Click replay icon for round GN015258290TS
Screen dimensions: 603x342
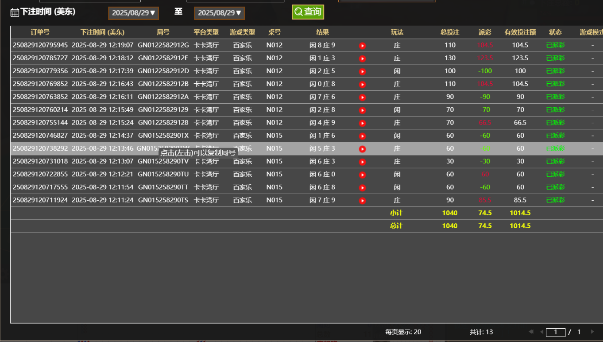click(362, 201)
